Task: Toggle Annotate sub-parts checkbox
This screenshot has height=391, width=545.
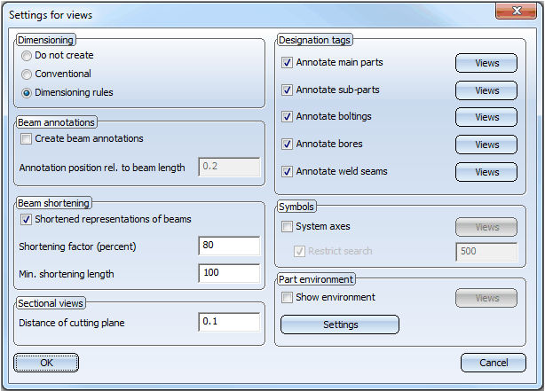Action: (287, 90)
